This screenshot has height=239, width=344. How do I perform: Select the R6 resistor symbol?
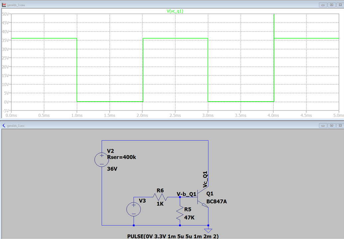[x=161, y=197]
